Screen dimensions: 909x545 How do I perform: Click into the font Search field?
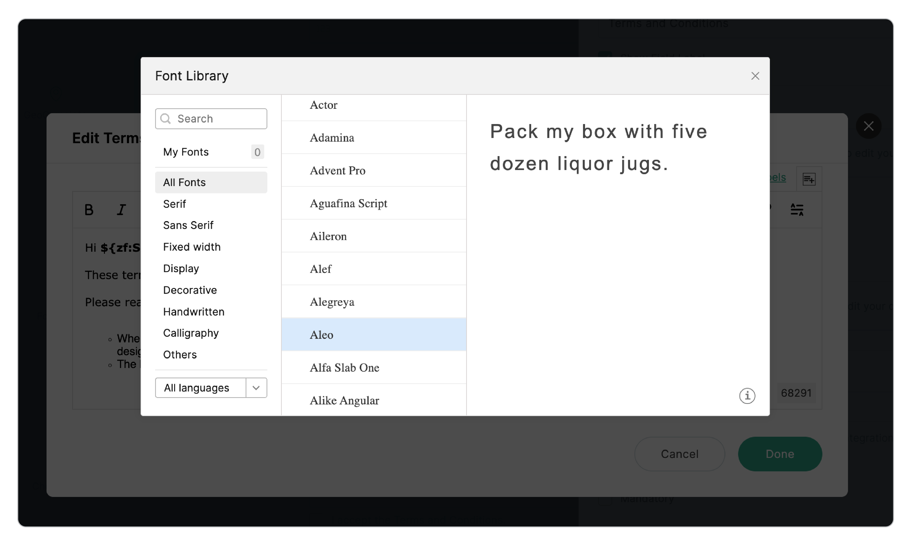coord(211,119)
